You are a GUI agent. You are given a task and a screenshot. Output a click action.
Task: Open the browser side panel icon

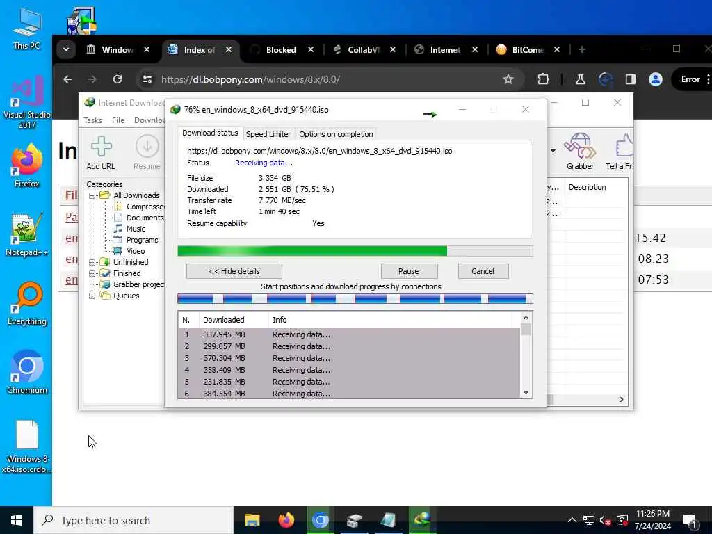630,79
